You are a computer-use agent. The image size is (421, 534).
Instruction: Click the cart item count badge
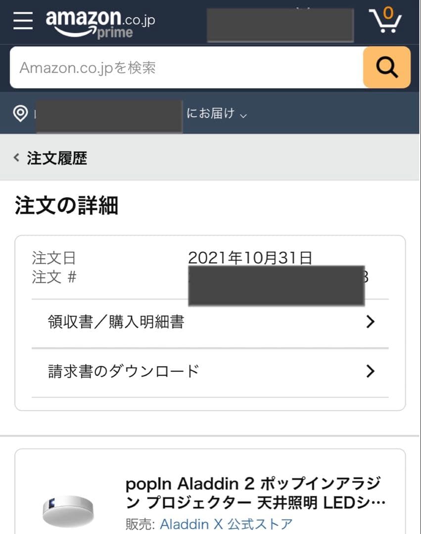[388, 12]
